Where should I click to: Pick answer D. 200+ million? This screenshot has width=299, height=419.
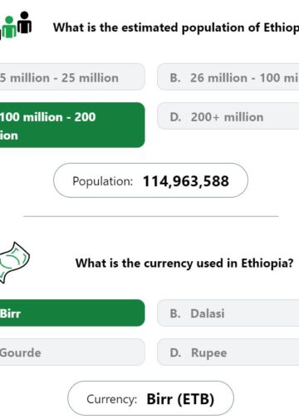[x=228, y=116]
